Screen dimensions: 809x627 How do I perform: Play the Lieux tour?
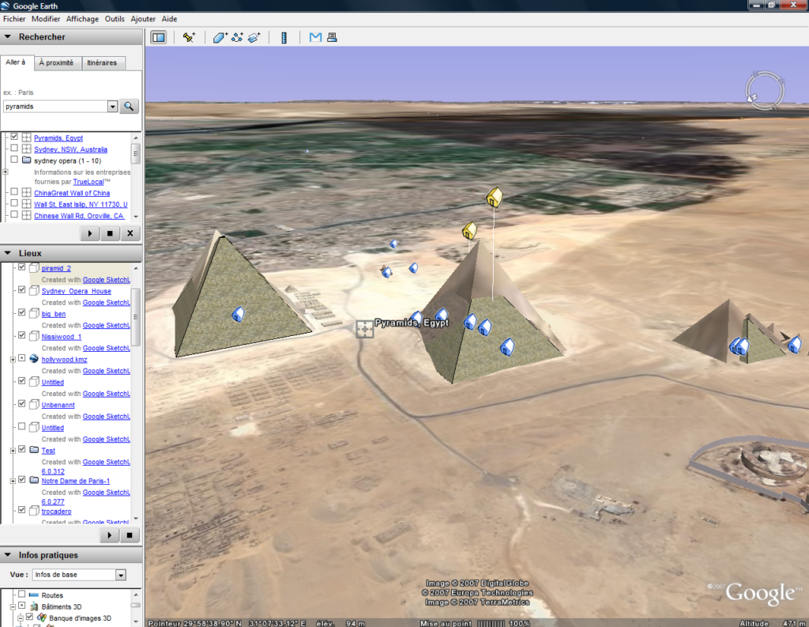[109, 535]
